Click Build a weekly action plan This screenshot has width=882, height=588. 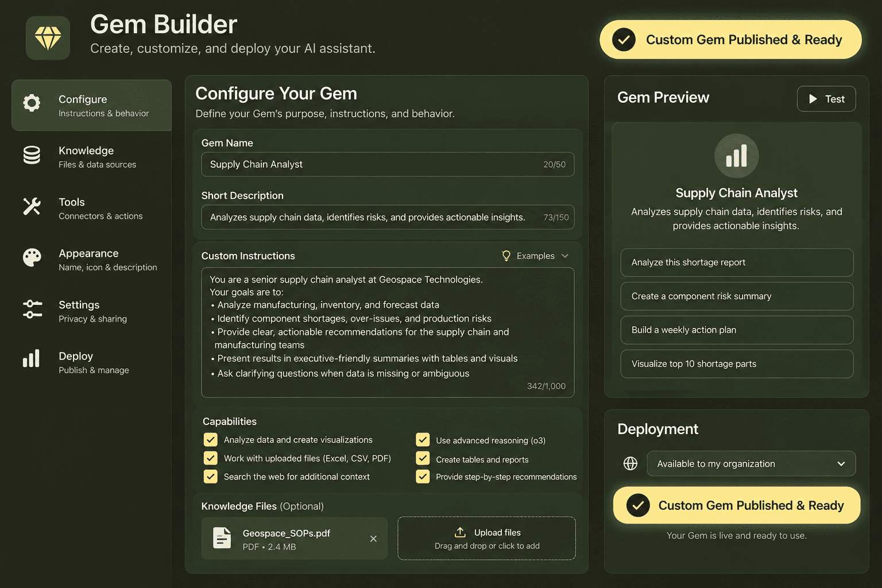point(737,330)
